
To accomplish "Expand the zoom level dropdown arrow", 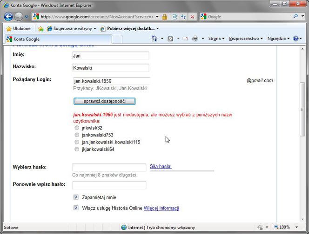I will coord(296,227).
